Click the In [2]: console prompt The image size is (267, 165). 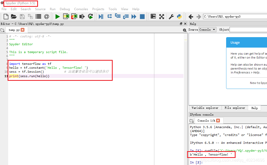coord(196,162)
